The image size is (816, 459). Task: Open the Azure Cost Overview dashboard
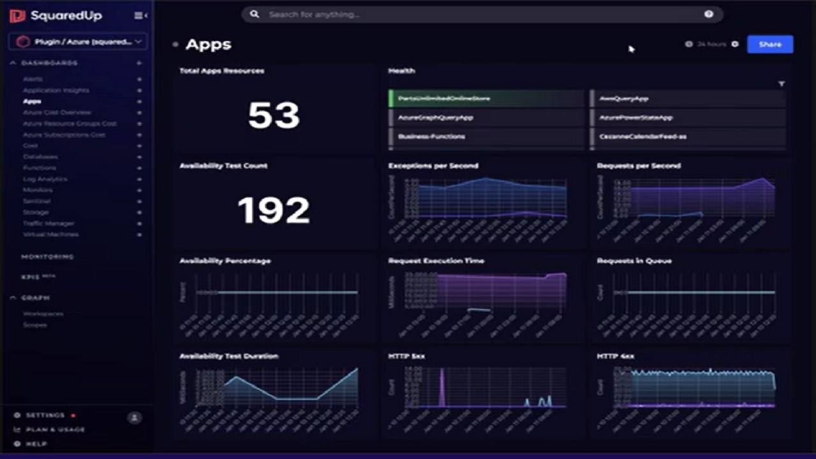(x=57, y=113)
